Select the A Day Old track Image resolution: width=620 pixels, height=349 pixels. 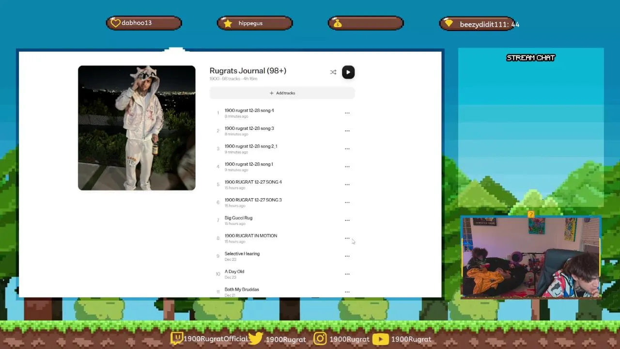[x=234, y=272]
